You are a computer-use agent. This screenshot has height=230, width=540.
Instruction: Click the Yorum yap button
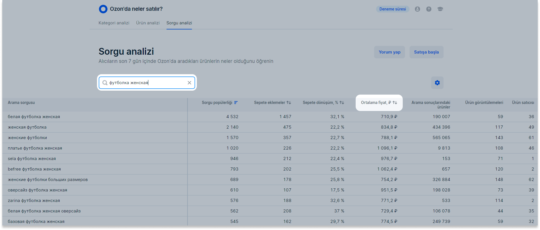click(x=389, y=52)
